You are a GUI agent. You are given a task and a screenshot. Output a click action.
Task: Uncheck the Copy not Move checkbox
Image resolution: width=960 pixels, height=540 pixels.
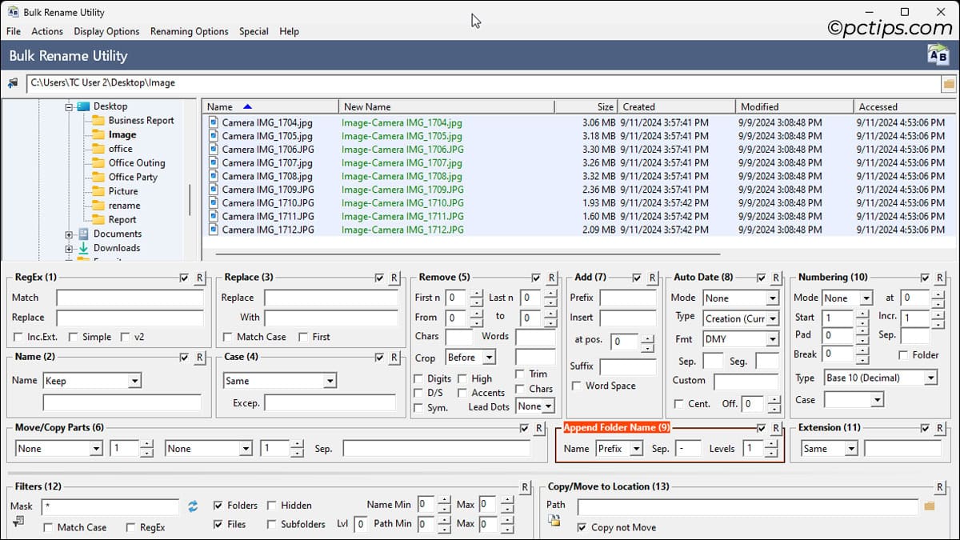pyautogui.click(x=582, y=527)
